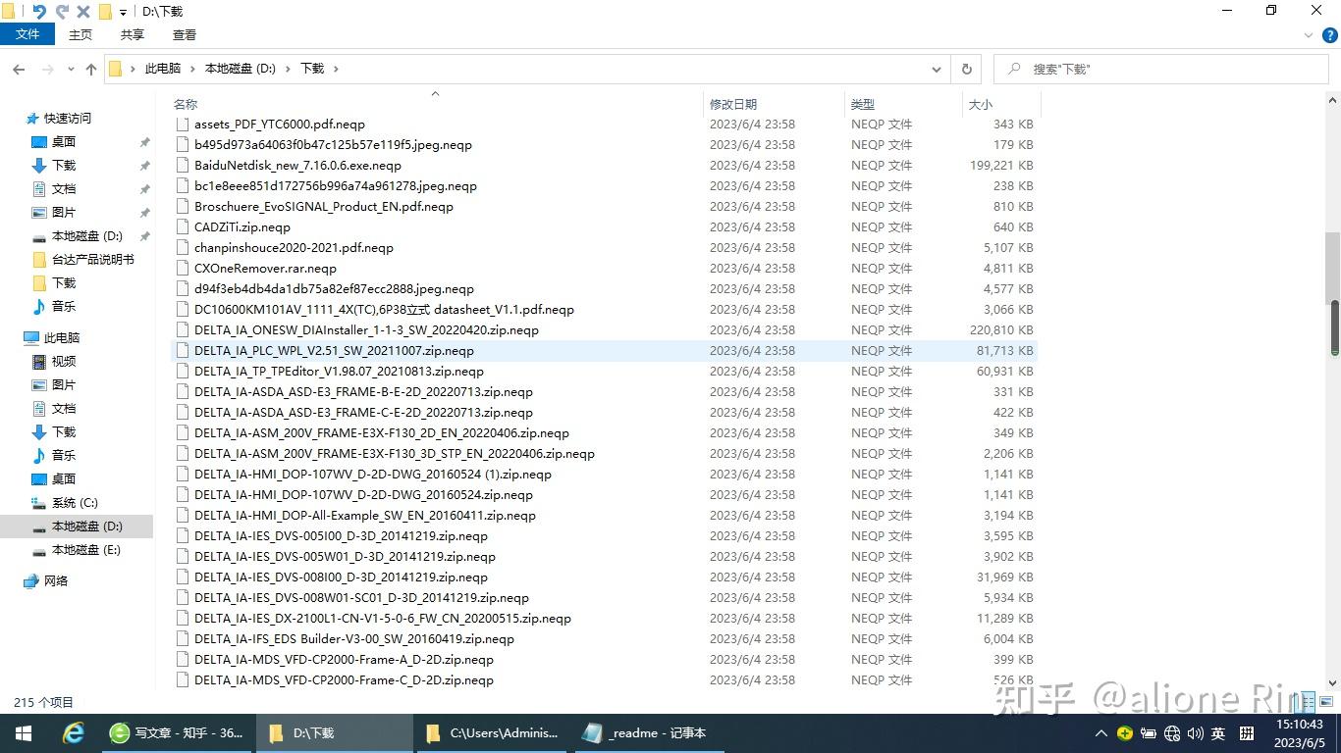This screenshot has height=753, width=1341.
Task: Click the file icon of DELTA_IA-IFS_EDS Builder-V3-00_SW_20160419.zip.neqp
Action: tap(182, 639)
